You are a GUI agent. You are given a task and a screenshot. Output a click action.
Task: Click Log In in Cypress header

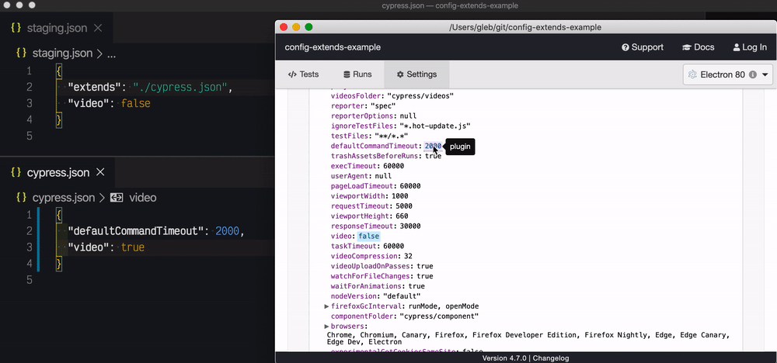click(750, 47)
